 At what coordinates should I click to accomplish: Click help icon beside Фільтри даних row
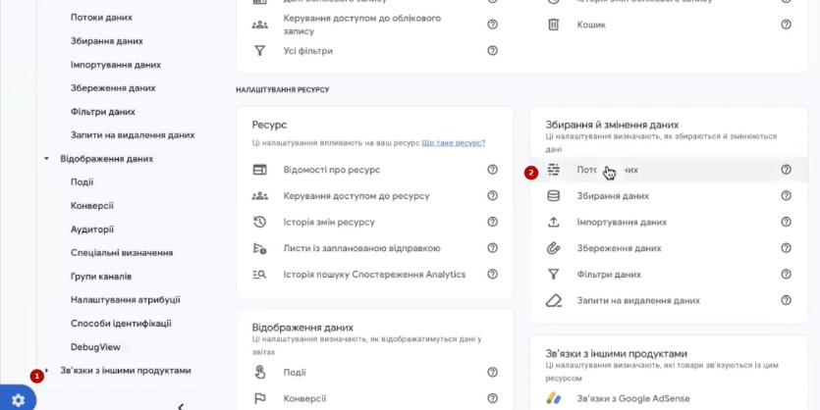point(786,275)
